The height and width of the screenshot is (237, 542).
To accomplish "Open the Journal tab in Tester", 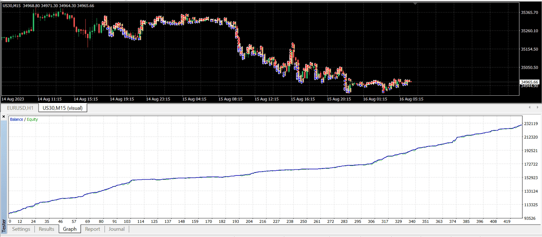I will pyautogui.click(x=117, y=229).
